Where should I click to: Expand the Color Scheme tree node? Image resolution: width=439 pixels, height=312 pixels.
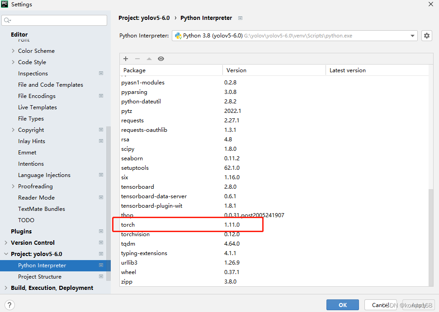tap(13, 51)
